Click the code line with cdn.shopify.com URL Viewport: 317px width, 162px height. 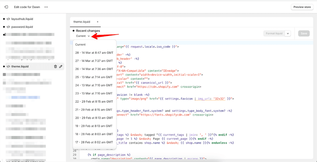[159, 87]
